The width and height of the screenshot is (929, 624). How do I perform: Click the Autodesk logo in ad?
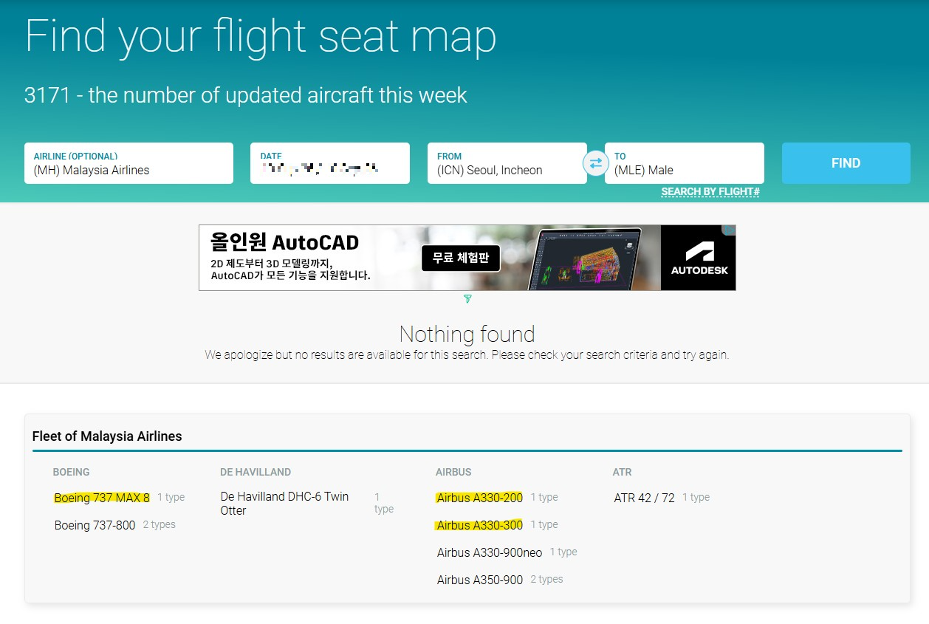coord(699,258)
